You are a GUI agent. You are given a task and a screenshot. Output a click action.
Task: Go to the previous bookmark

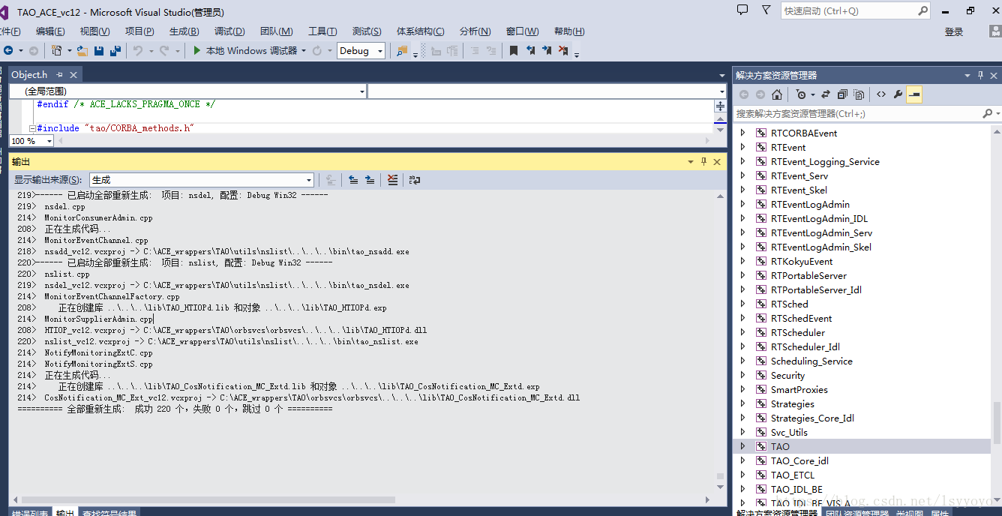coord(530,50)
